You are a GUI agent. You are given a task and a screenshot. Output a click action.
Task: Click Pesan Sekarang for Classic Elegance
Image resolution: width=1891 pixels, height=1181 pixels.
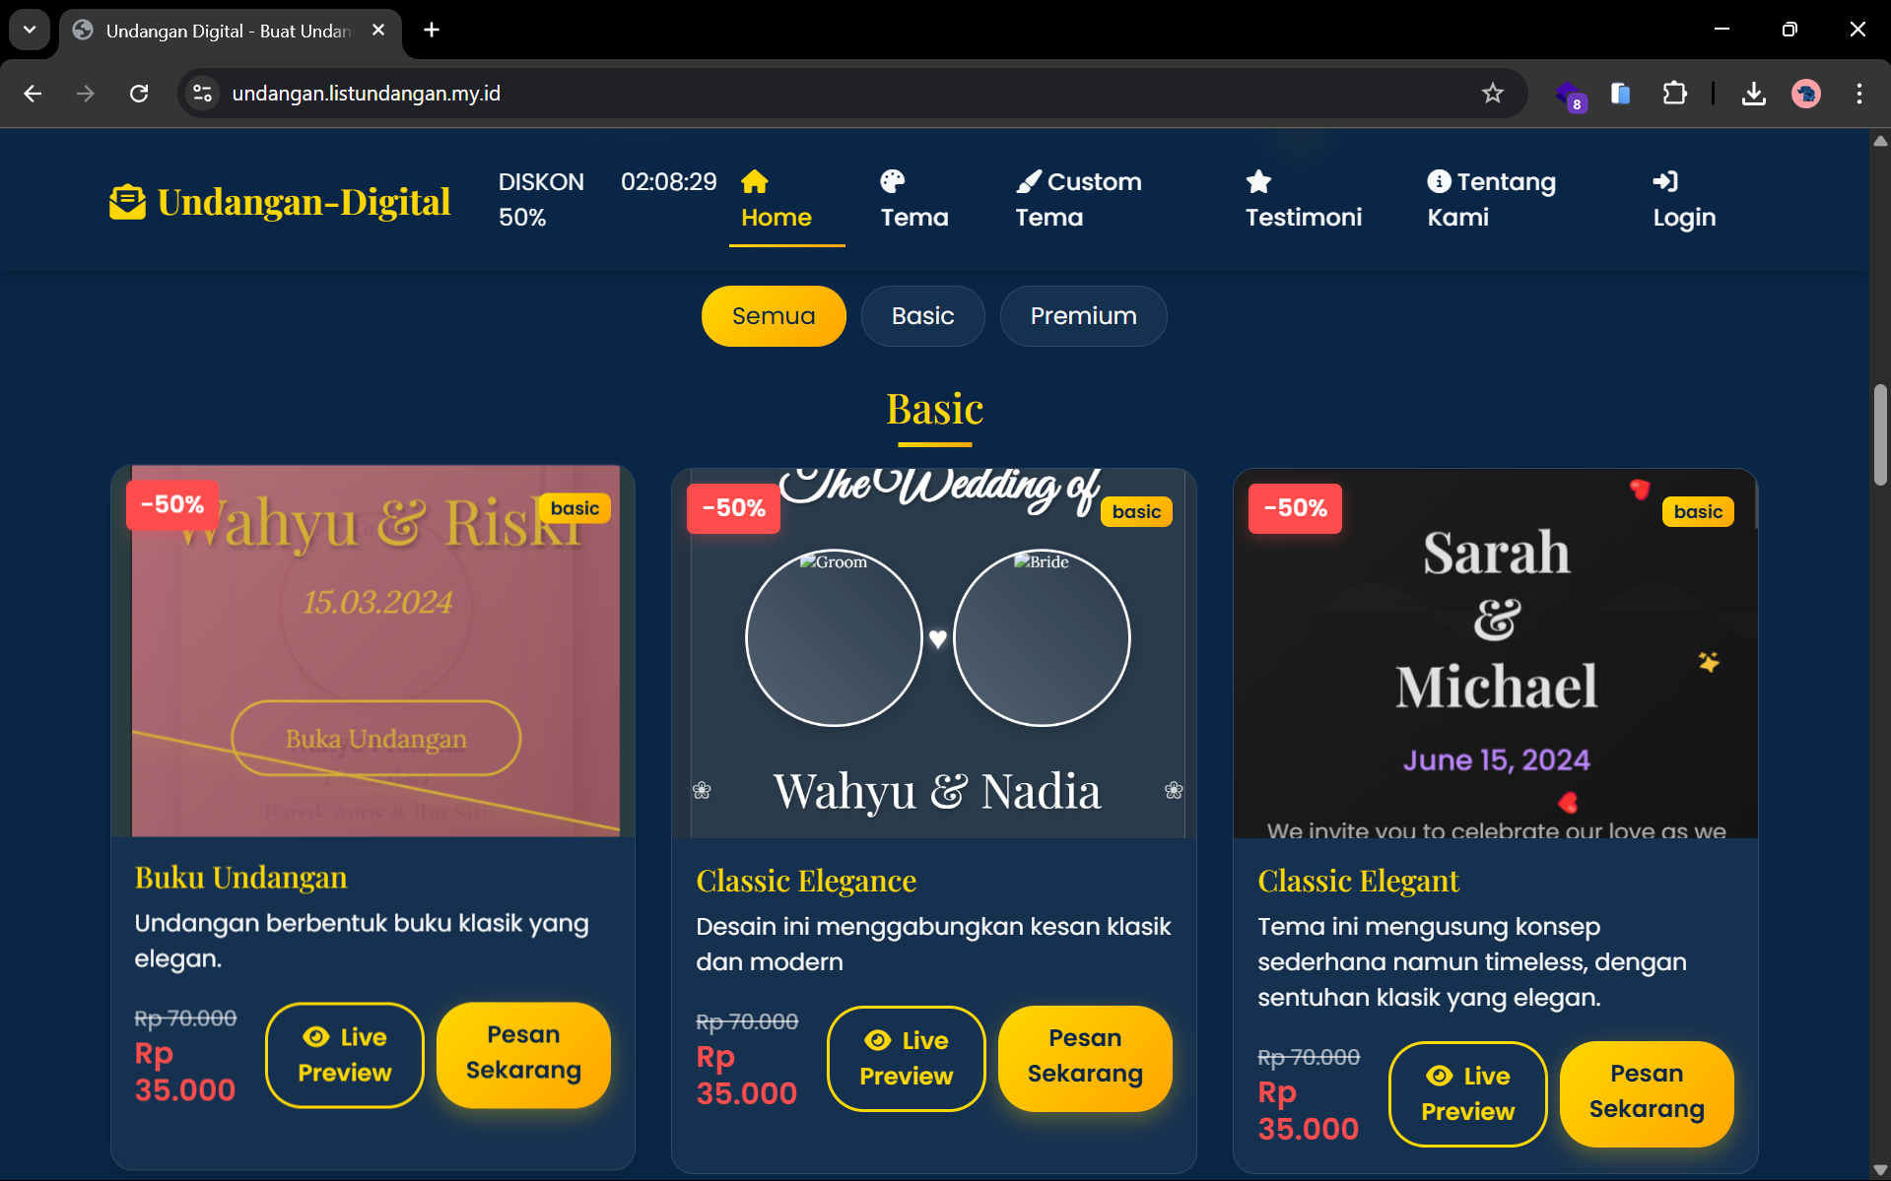[x=1085, y=1058]
